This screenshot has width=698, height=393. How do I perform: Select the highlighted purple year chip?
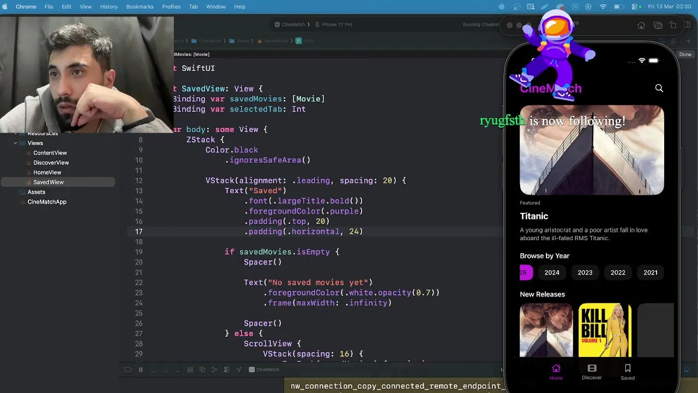tap(526, 272)
